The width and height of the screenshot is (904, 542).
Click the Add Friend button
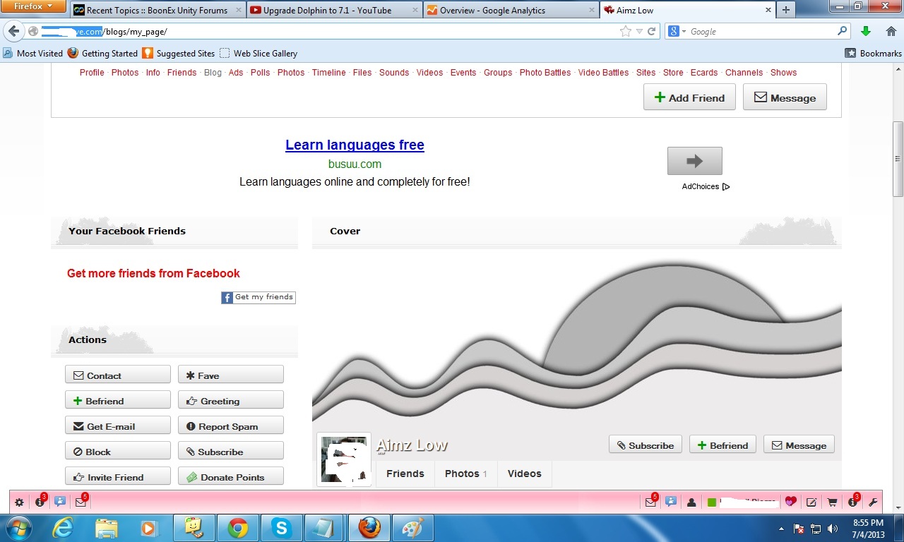pos(689,97)
